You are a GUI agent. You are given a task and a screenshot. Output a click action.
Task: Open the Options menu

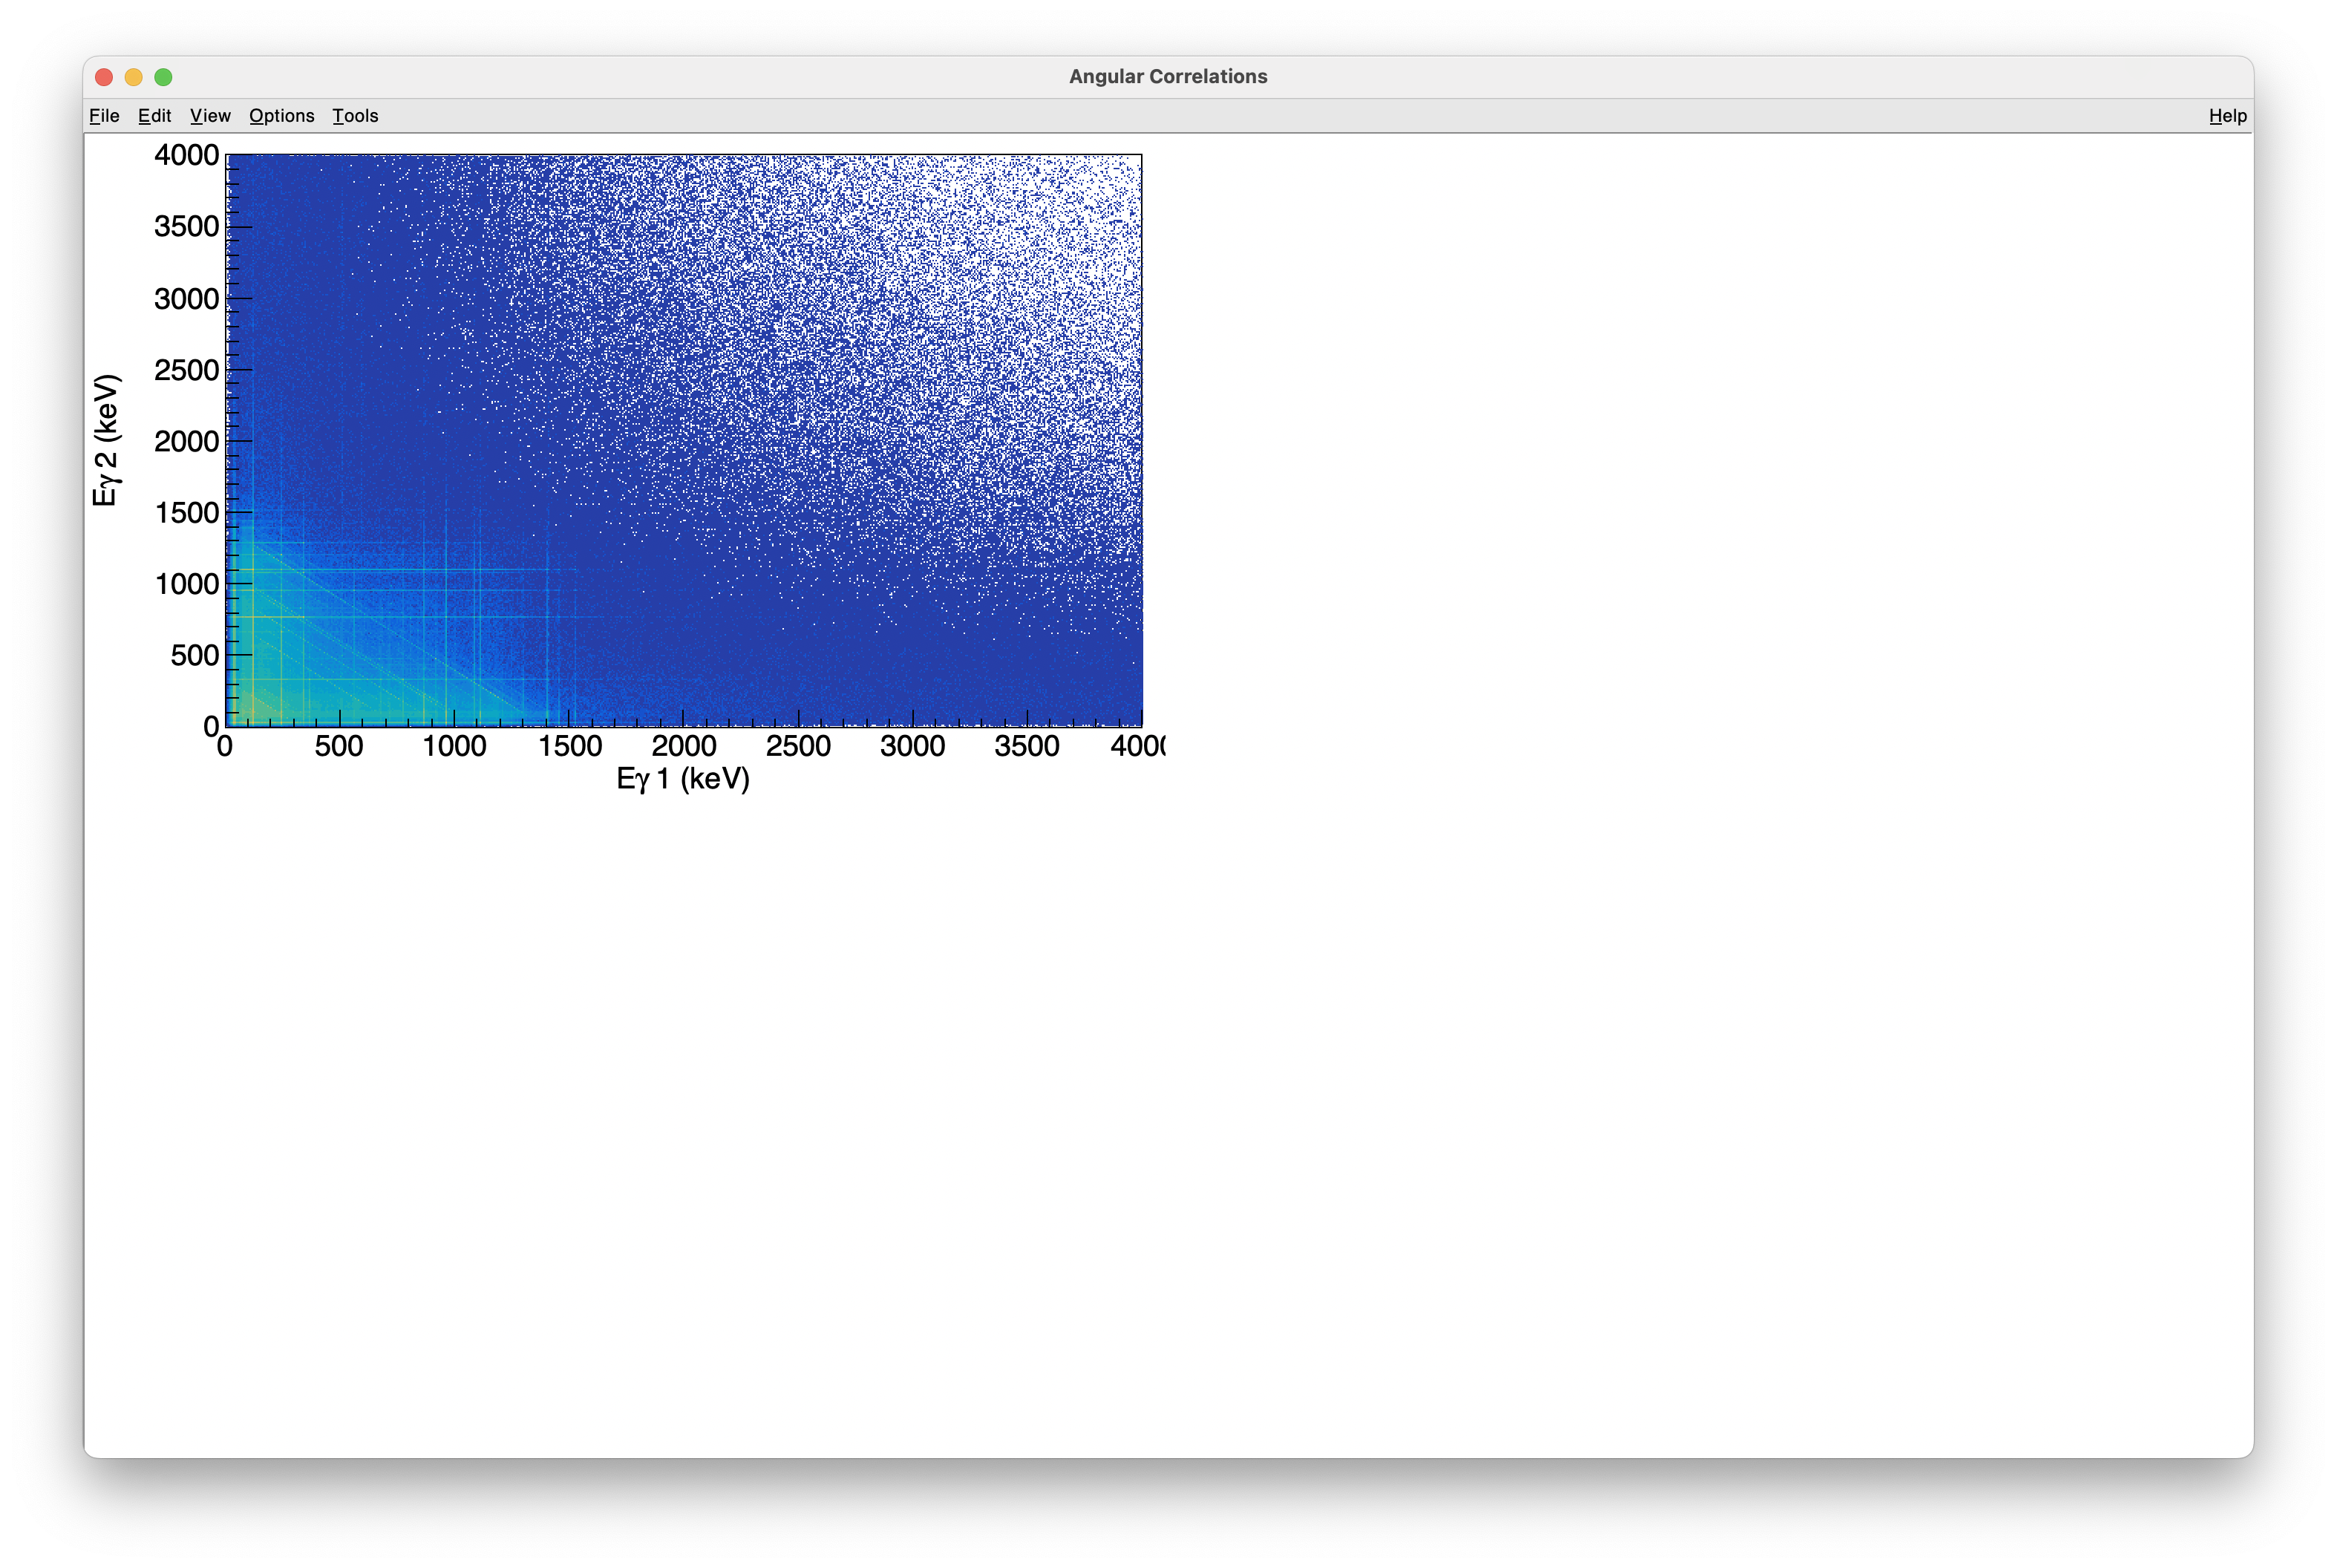281,116
